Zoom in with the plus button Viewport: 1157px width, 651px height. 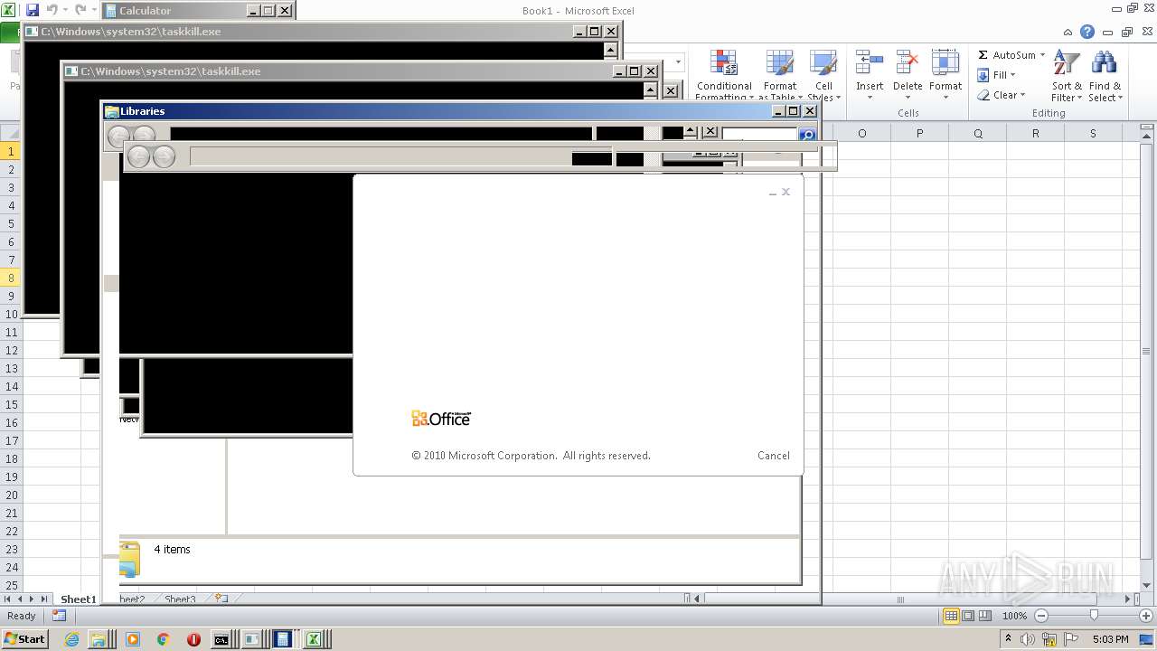(x=1145, y=616)
